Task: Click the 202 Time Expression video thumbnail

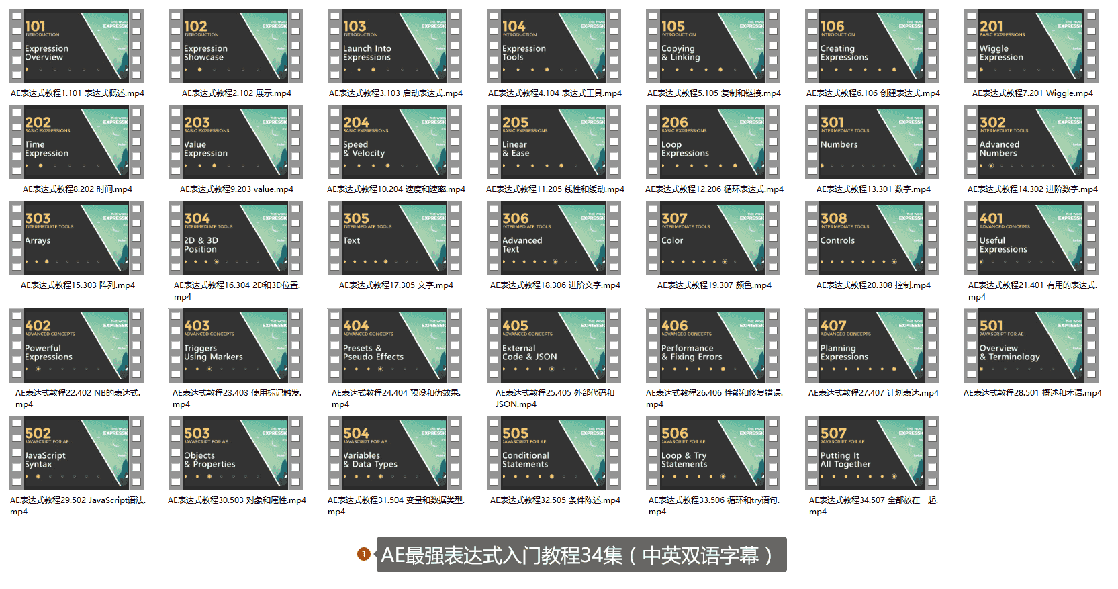Action: pos(77,142)
